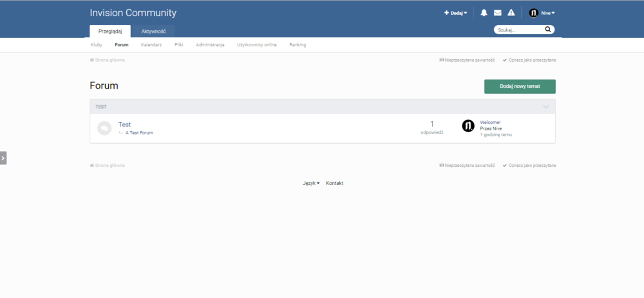
Task: Click Nive's avatar beside Welcome! post
Action: pyautogui.click(x=468, y=126)
